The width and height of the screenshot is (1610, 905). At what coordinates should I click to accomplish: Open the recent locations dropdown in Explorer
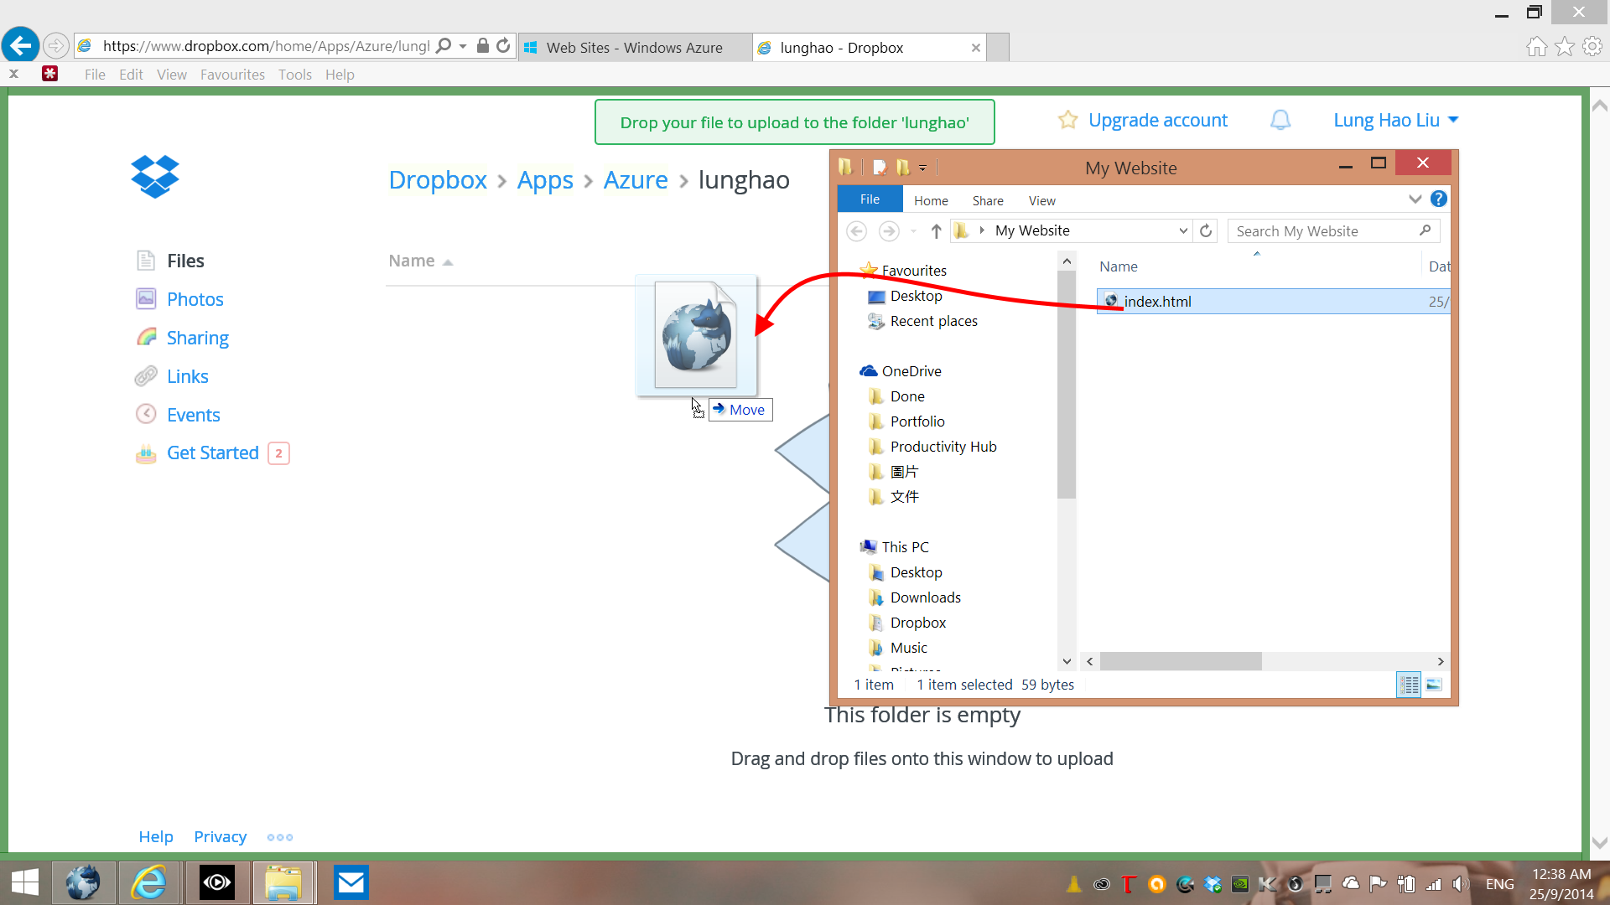pyautogui.click(x=913, y=230)
